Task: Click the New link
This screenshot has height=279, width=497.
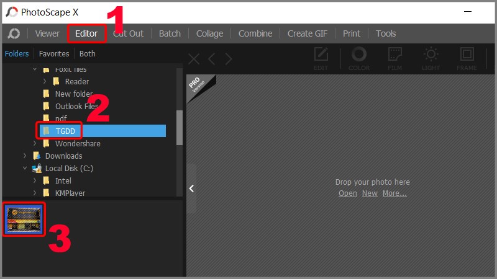Action: click(x=370, y=193)
